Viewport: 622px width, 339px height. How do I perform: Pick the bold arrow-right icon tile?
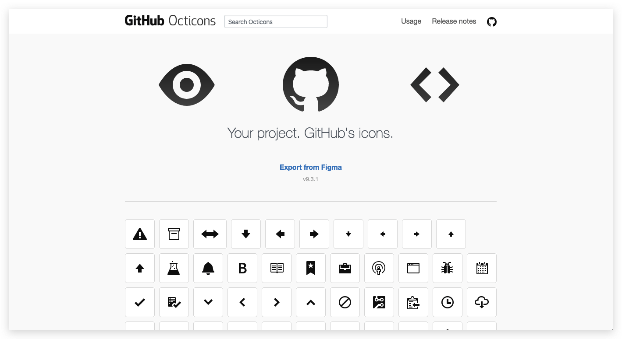(314, 234)
